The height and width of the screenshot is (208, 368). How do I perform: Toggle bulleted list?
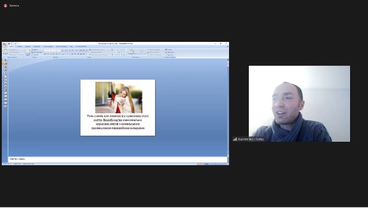pyautogui.click(x=73, y=51)
